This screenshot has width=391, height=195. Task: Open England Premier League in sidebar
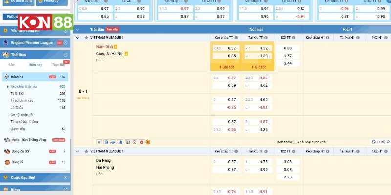(32, 42)
